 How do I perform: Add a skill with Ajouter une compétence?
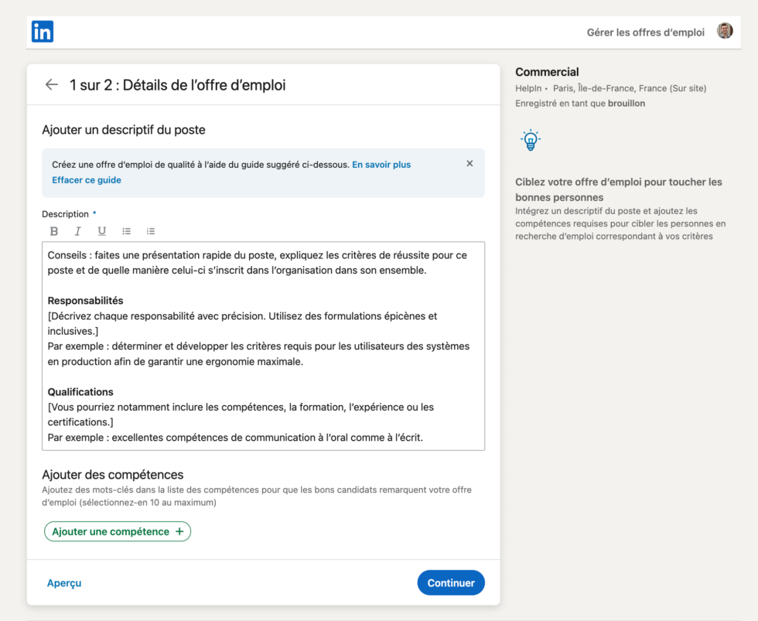point(117,531)
